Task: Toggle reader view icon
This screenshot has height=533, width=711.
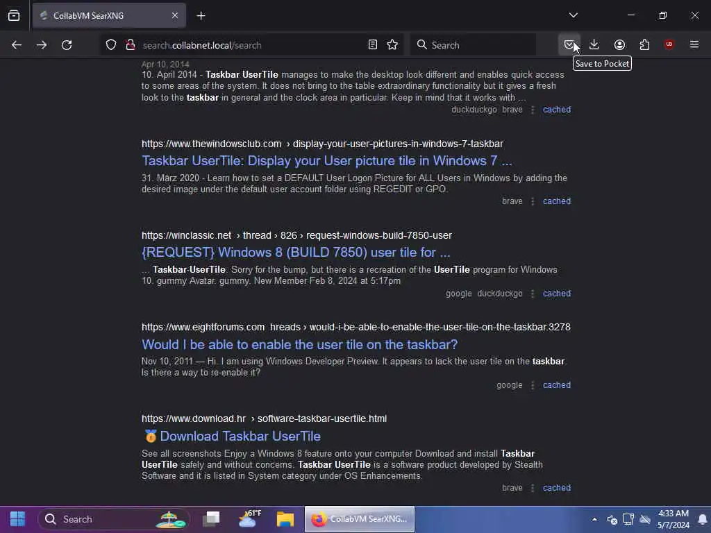Action: point(373,45)
